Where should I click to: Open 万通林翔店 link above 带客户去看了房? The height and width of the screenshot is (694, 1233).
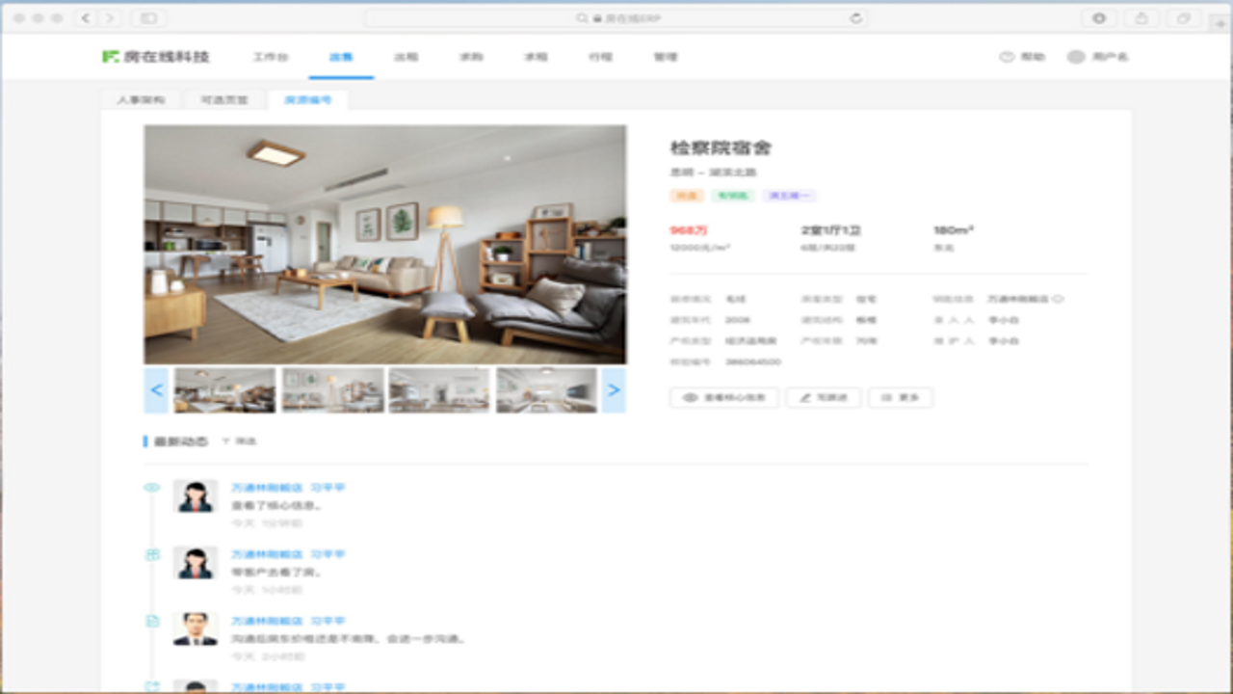(267, 554)
